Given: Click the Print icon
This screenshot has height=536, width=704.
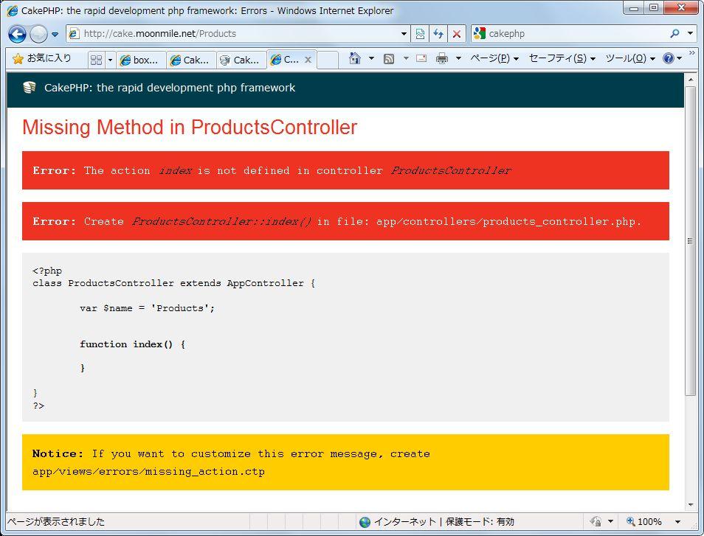Looking at the screenshot, I should [442, 59].
